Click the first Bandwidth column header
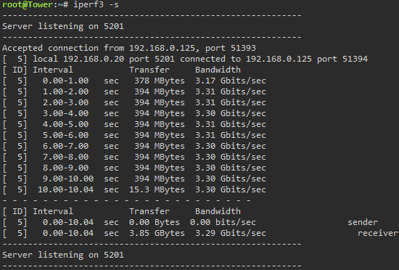399x270 pixels. tap(218, 70)
